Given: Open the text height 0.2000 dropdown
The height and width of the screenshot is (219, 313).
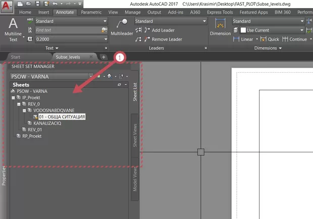Looking at the screenshot, I should tap(105, 38).
